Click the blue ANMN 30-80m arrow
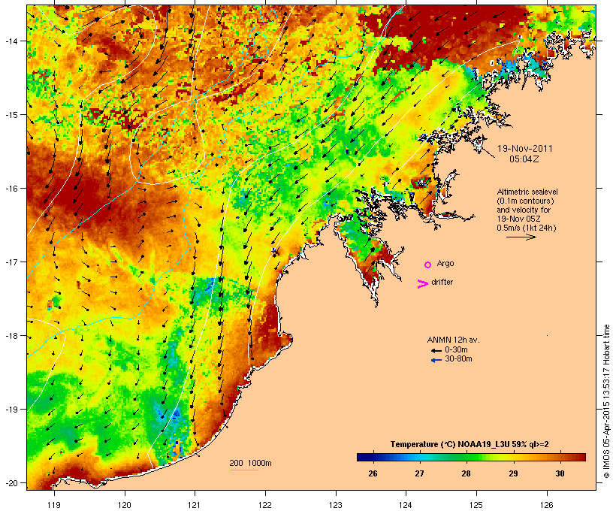The height and width of the screenshot is (511, 616). (x=436, y=360)
